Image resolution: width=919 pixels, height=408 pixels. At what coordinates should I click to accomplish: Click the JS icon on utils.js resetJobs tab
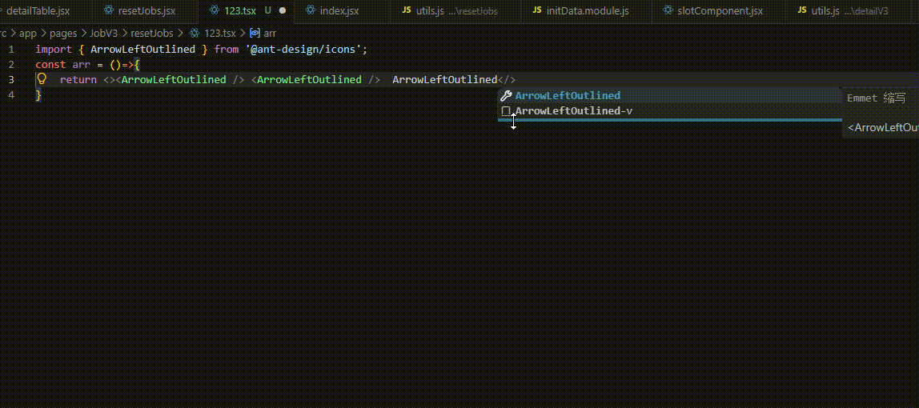click(x=406, y=10)
